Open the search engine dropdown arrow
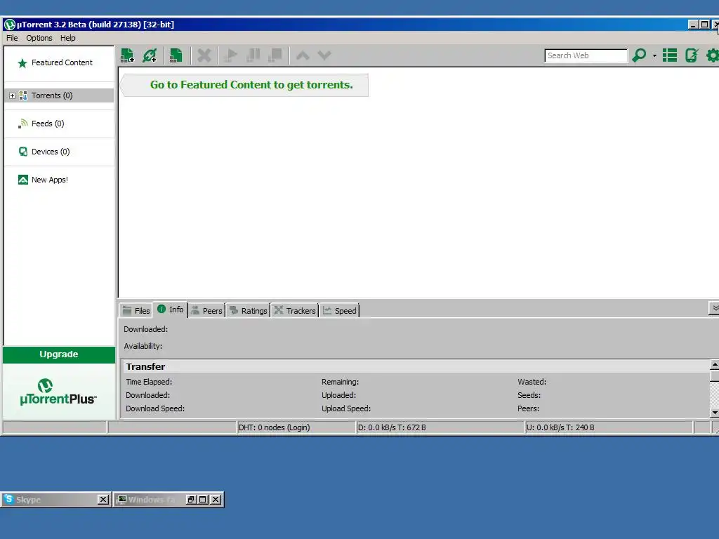The height and width of the screenshot is (539, 719). tap(654, 56)
